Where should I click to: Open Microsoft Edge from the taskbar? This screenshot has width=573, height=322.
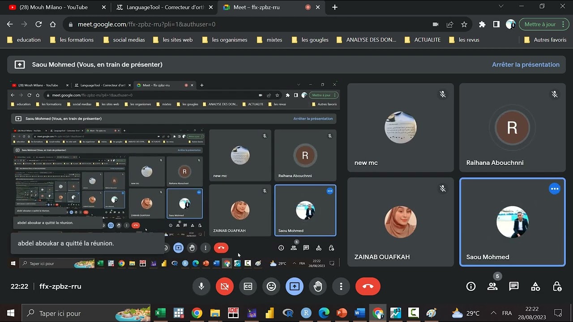pos(324,313)
